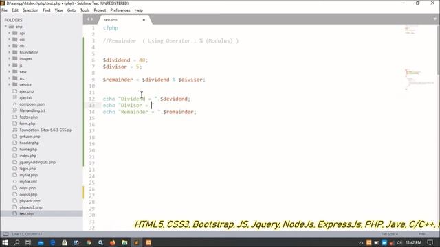Screen dimensions: 440x247
Task: Expand the css folder arrow
Action: coord(9,40)
